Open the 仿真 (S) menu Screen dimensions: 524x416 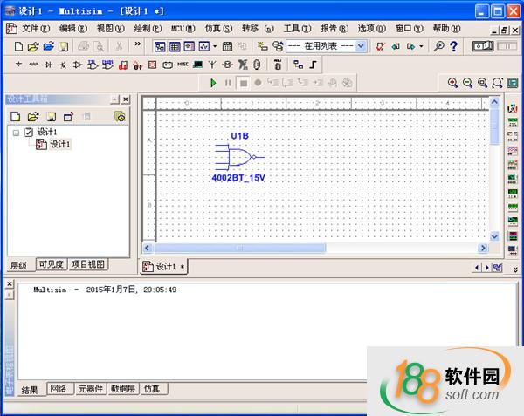pyautogui.click(x=213, y=28)
